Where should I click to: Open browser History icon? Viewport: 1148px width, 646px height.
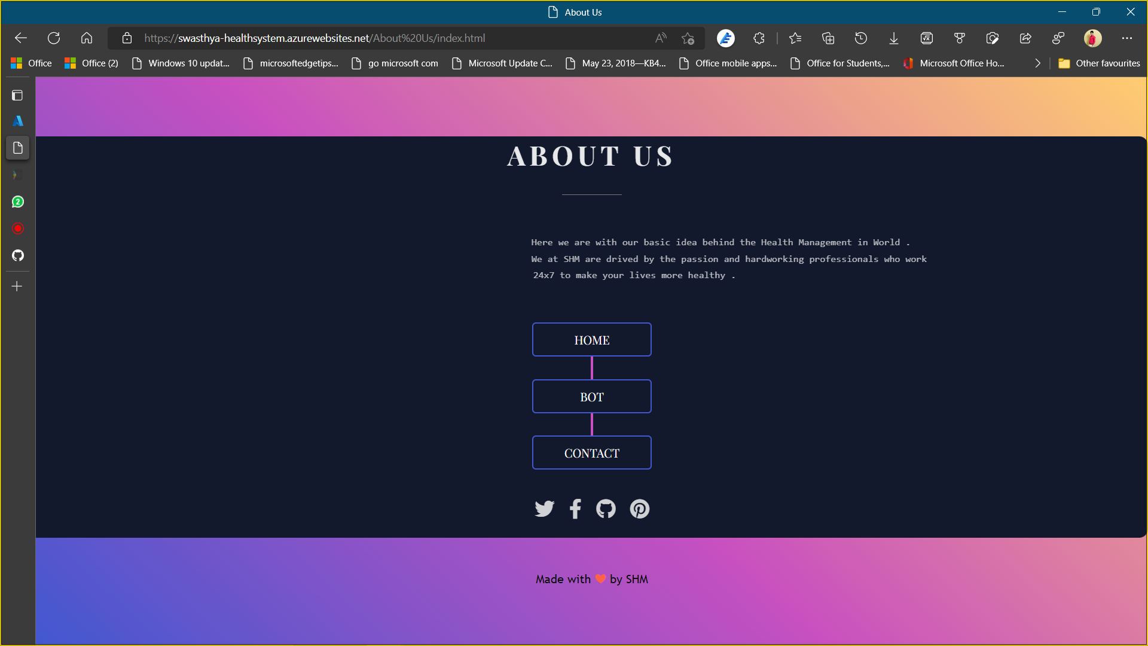(861, 38)
